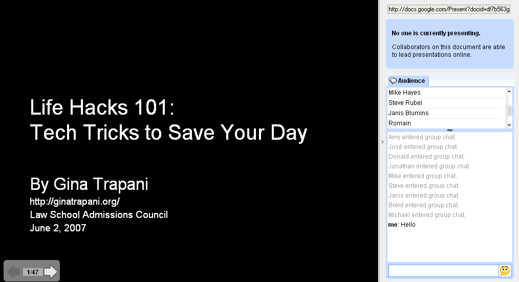
Task: Click 'Michael entered group chat.' message
Action: (427, 215)
